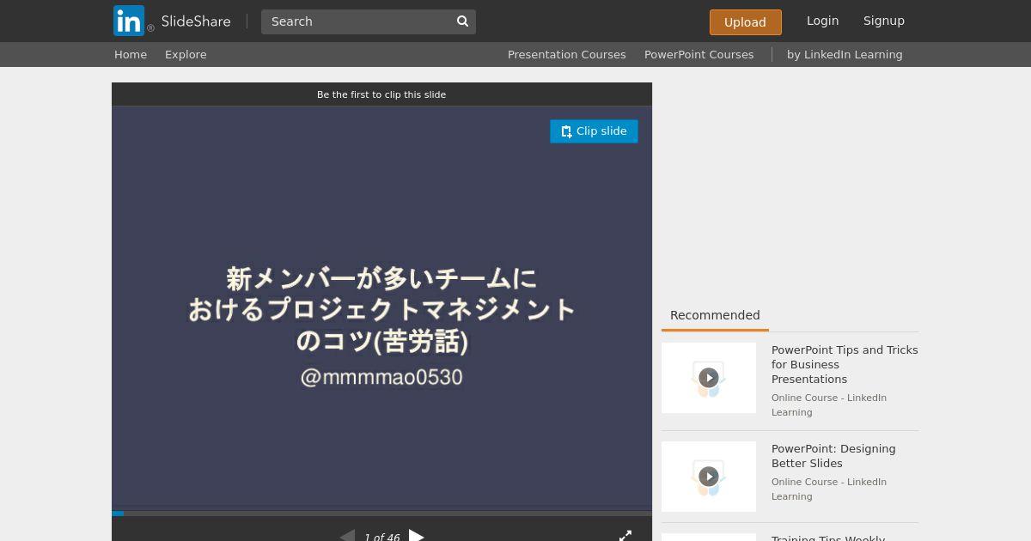Open PowerPoint: Designing Better Slides title
The width and height of the screenshot is (1031, 541).
(833, 456)
